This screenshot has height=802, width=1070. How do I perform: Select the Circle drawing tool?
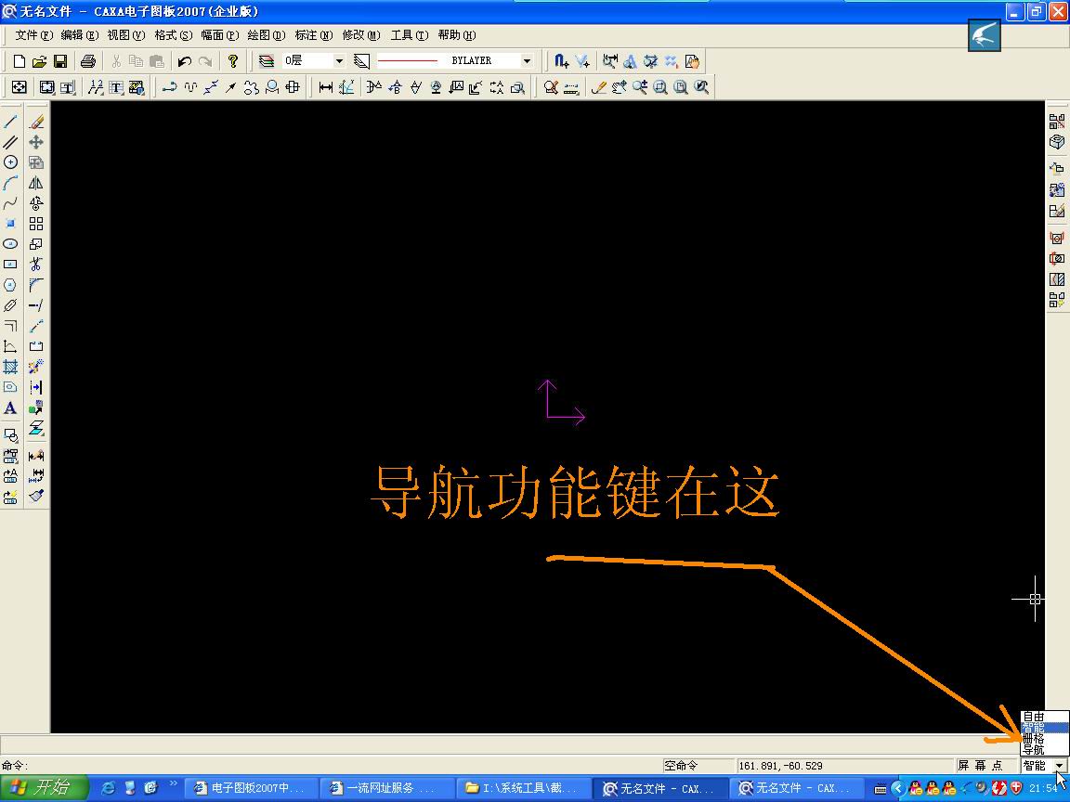click(x=10, y=162)
